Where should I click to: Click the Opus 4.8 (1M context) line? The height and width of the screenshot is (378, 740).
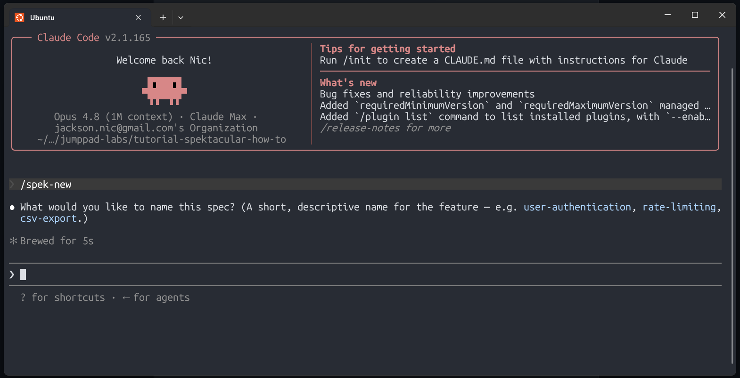156,117
